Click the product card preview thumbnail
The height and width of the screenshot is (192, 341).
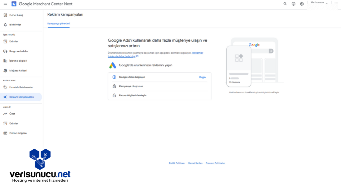239,66
